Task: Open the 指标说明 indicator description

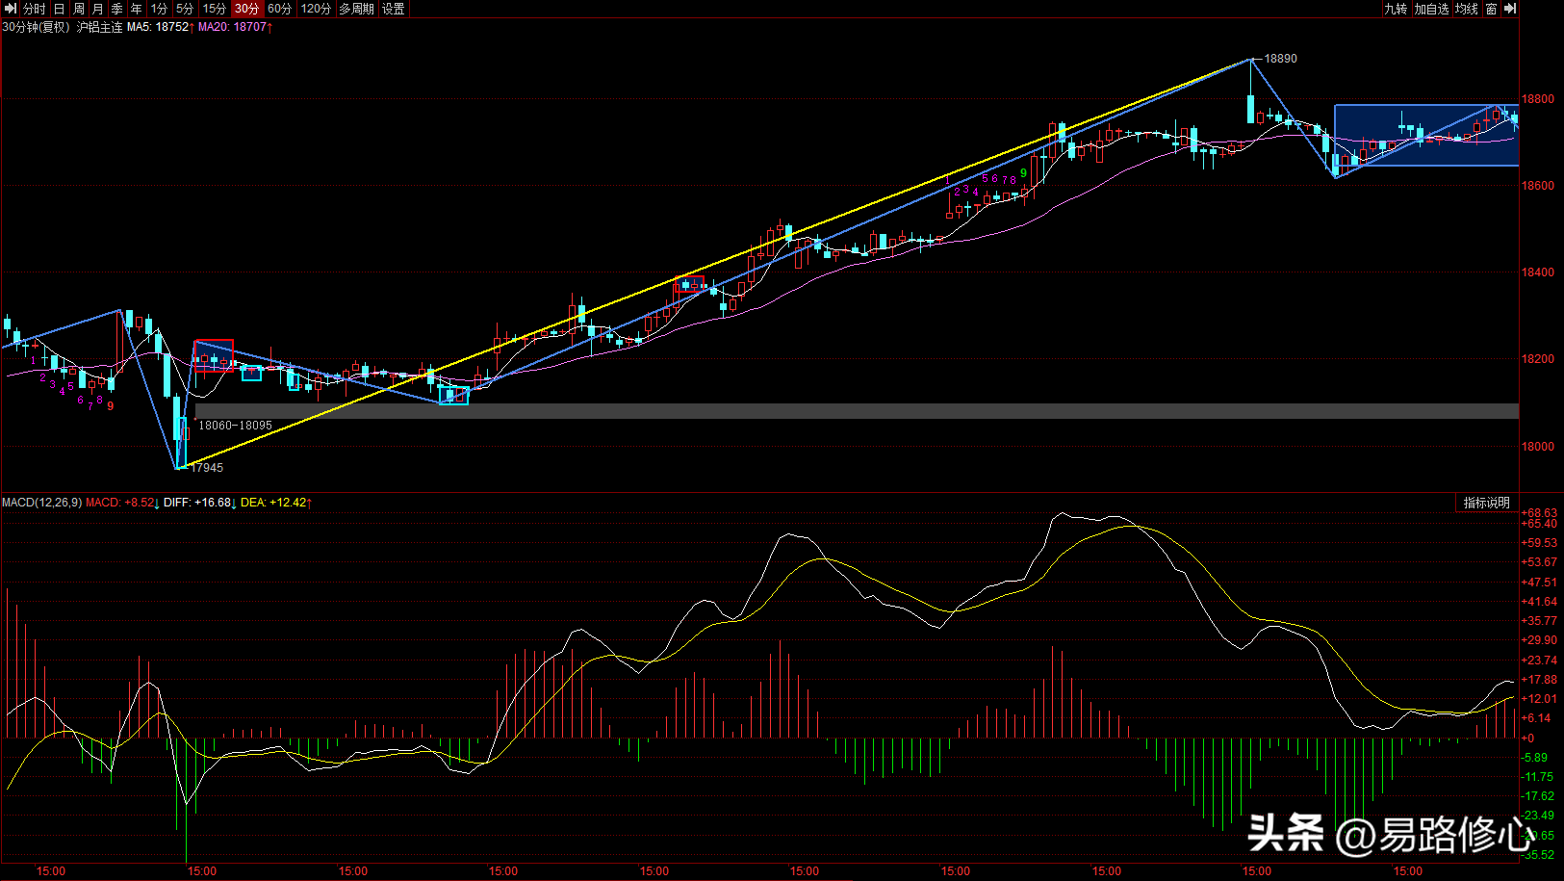Action: pos(1486,503)
